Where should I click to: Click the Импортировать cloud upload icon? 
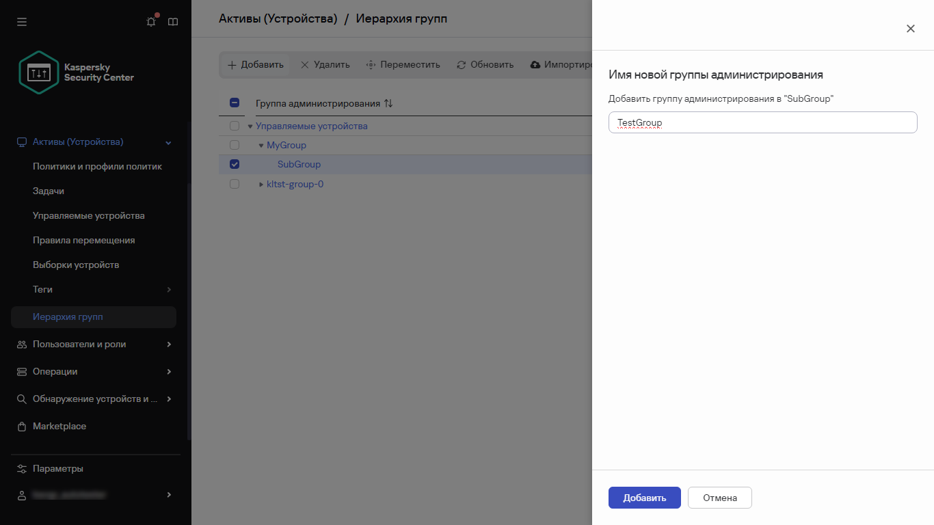[x=534, y=64]
